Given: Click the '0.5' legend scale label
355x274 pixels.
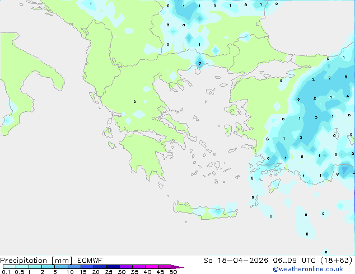Looking at the screenshot, I should click(x=20, y=272).
